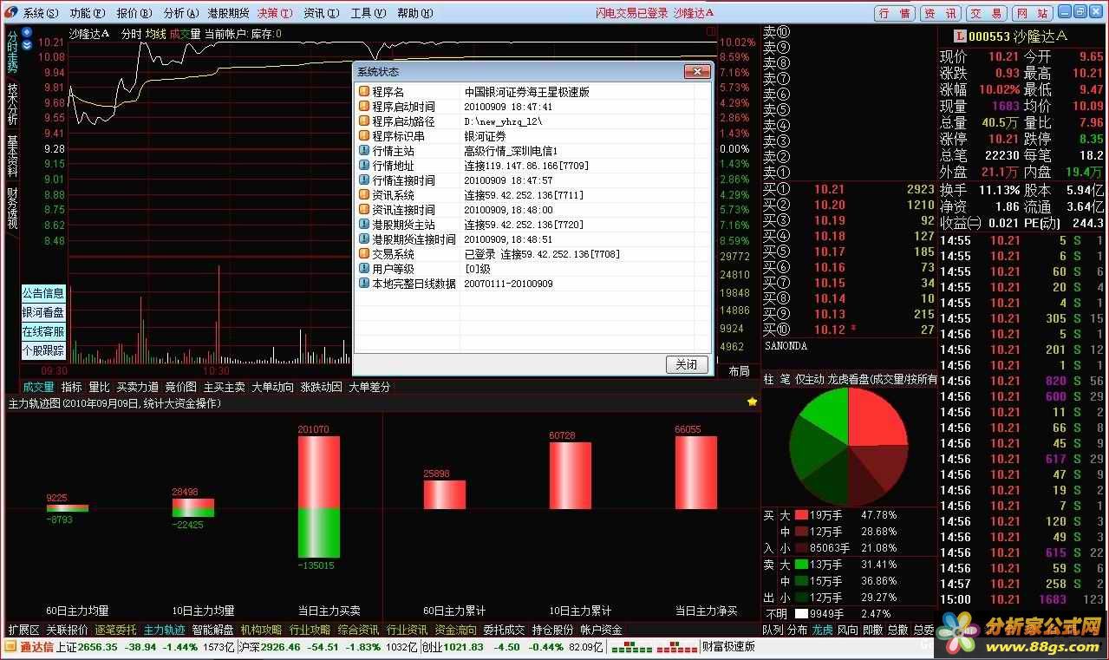Click the icon beside 用户等级
Image resolution: width=1109 pixels, height=660 pixels.
(x=364, y=269)
